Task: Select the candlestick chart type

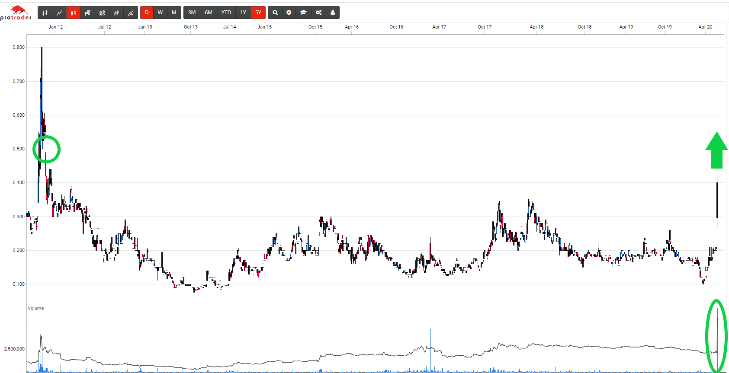Action: tap(74, 13)
